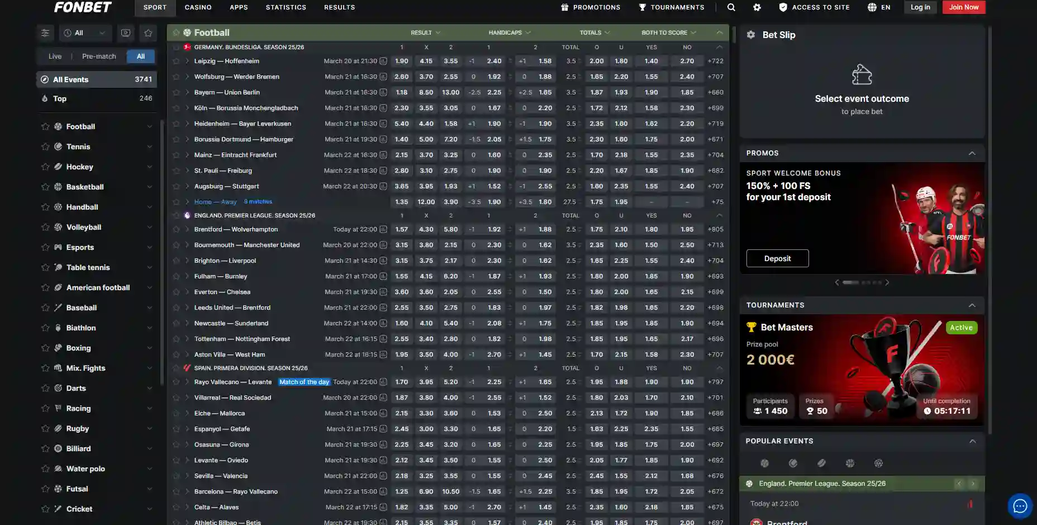Click Promotions gift icon in header
The image size is (1037, 525).
point(565,7)
